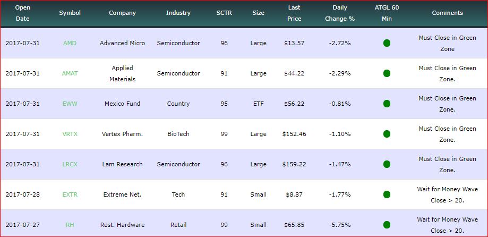Click the green ATGL dot for VRTX

pos(387,134)
